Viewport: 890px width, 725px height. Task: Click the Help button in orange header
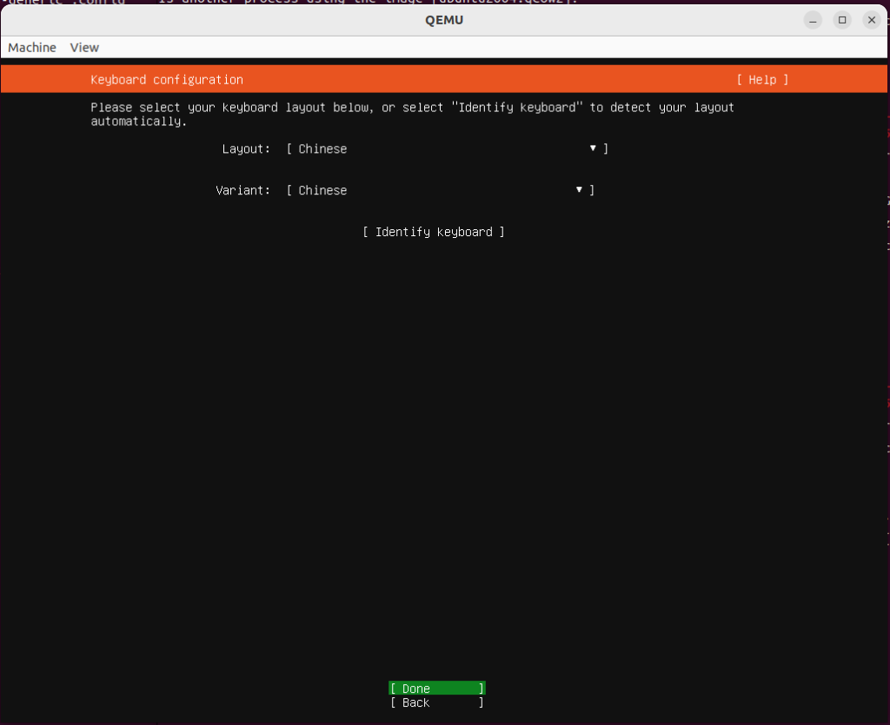tap(762, 80)
